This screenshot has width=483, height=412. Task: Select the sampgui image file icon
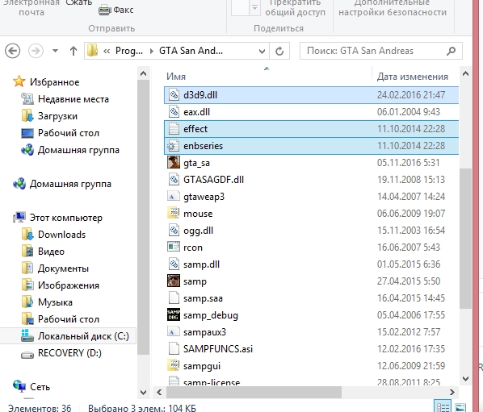tap(174, 365)
